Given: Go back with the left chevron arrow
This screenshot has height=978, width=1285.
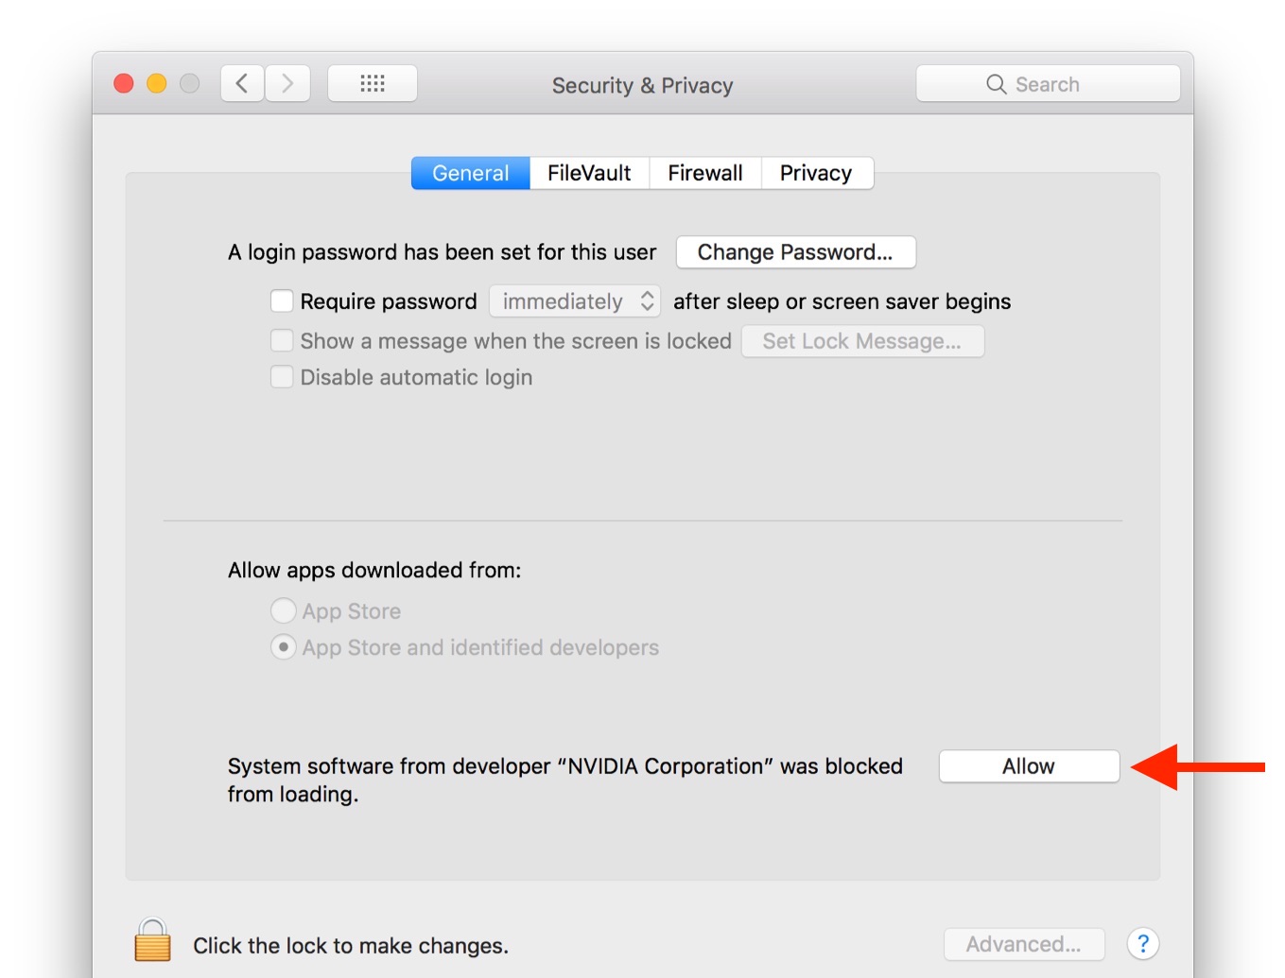Looking at the screenshot, I should point(242,84).
